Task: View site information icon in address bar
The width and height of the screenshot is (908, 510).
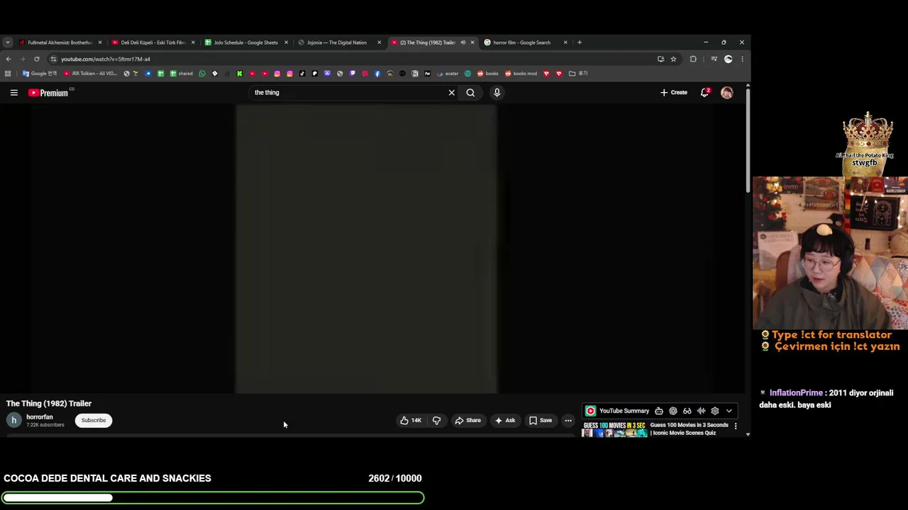Action: 53,59
